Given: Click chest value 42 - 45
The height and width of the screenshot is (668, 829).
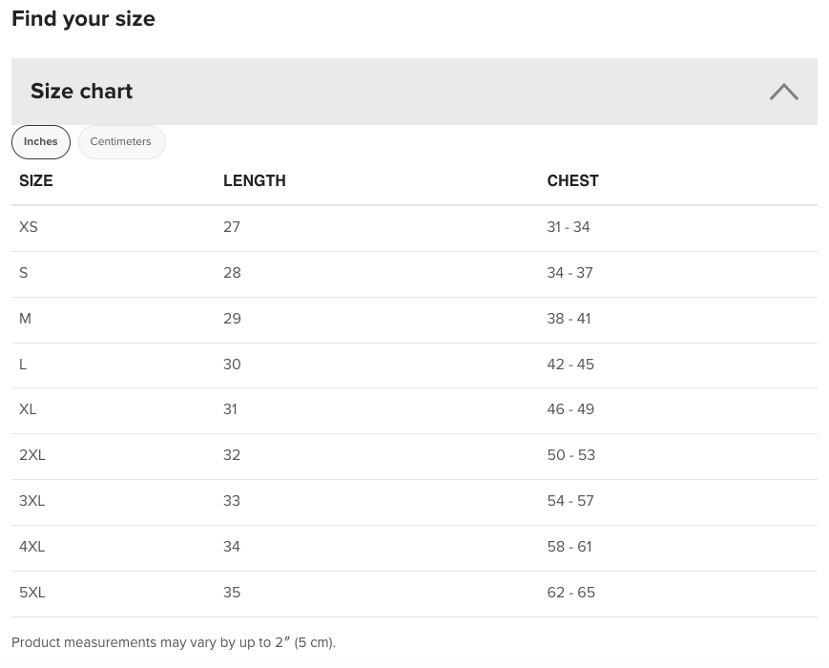Looking at the screenshot, I should point(570,365).
